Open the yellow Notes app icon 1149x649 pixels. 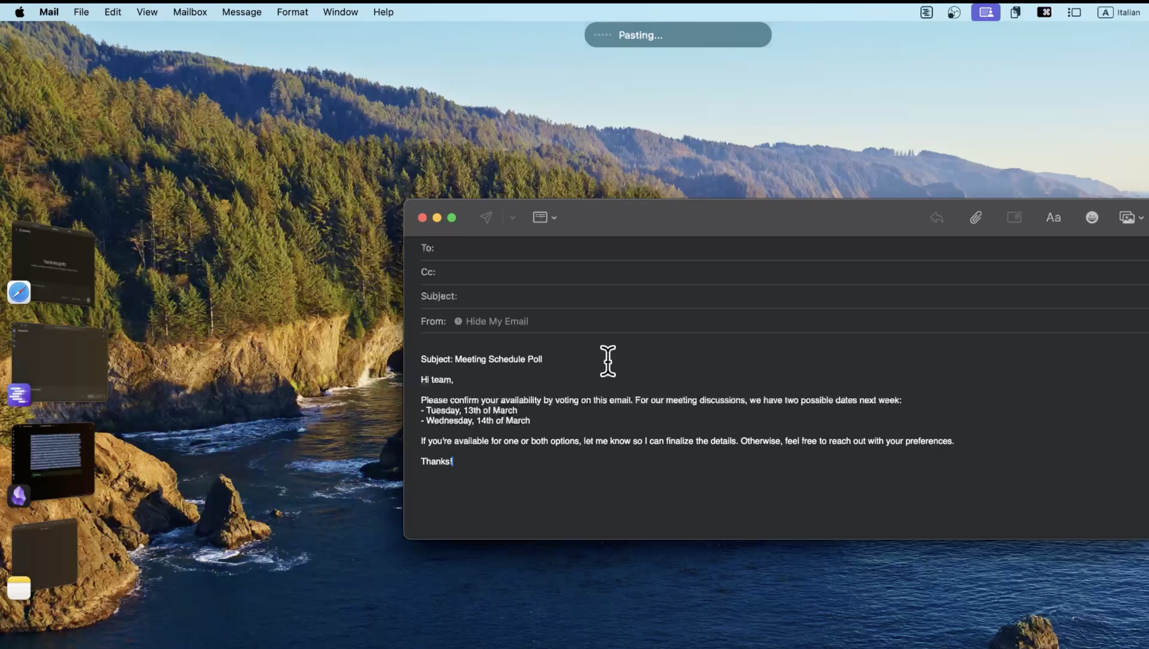pyautogui.click(x=19, y=588)
